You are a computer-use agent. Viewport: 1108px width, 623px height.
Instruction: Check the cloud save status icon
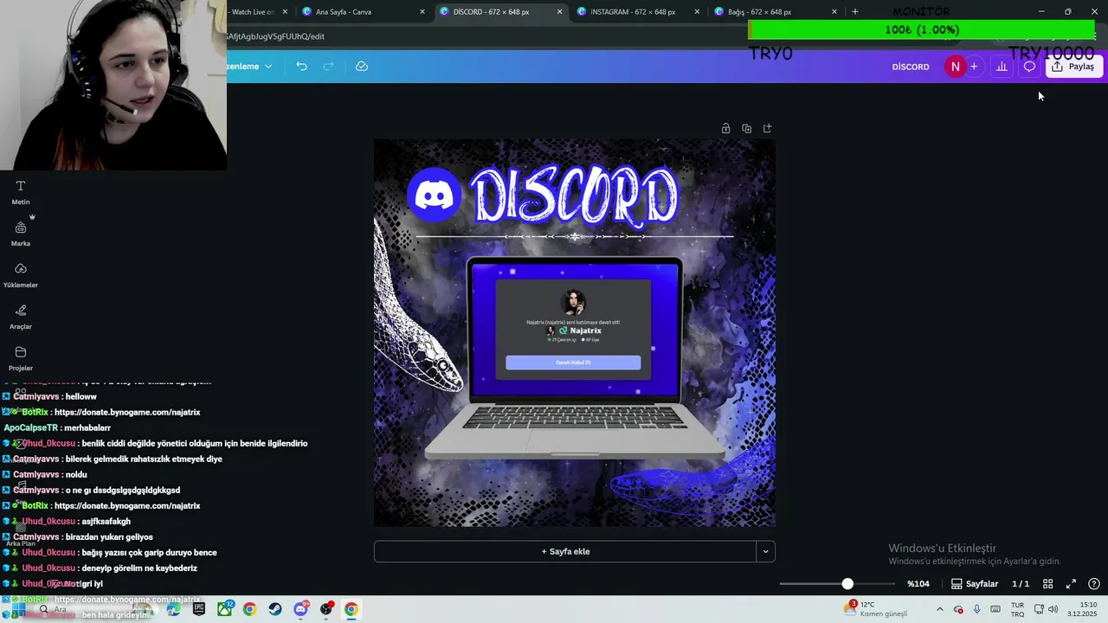(362, 67)
